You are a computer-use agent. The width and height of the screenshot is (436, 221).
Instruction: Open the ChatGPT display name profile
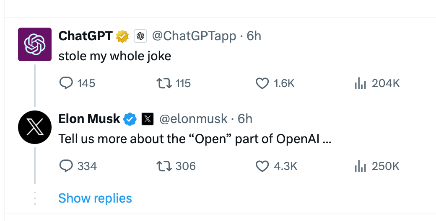tap(86, 36)
